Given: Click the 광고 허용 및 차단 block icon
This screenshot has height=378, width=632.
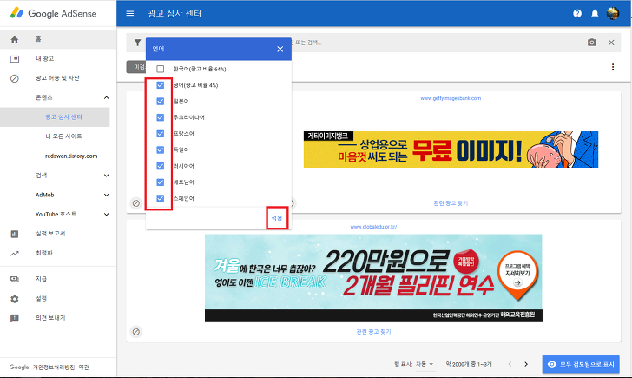Looking at the screenshot, I should [x=15, y=78].
